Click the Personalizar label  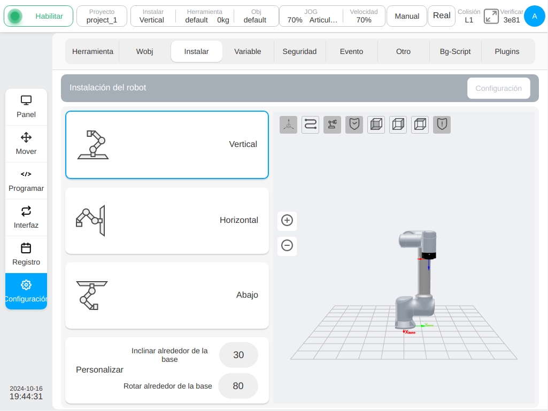[99, 370]
